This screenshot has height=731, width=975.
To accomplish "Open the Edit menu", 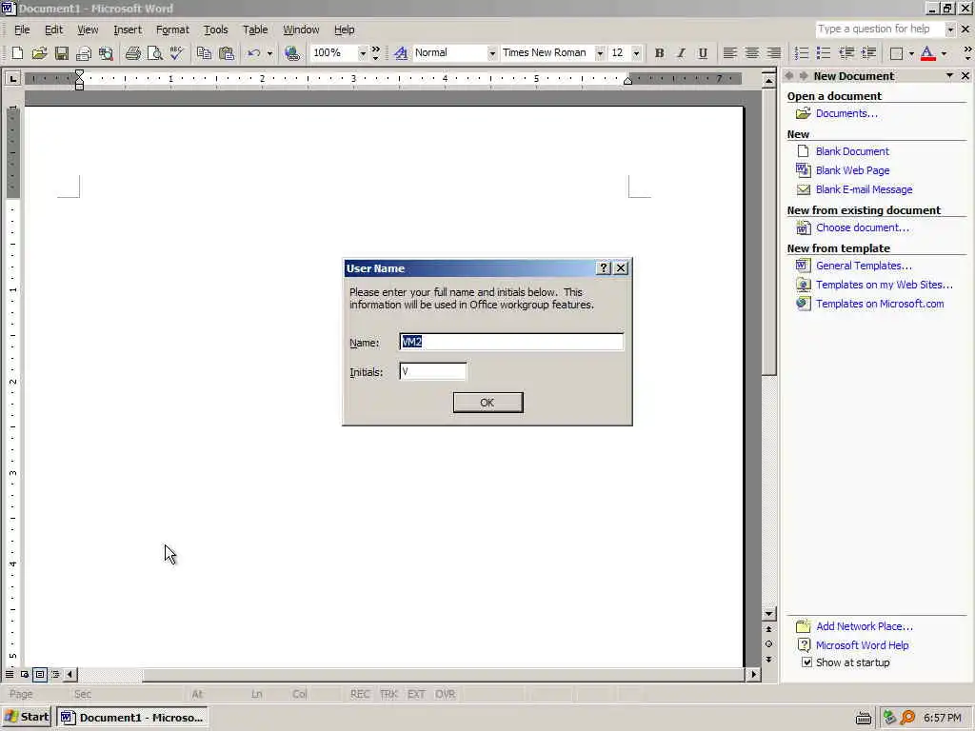I will click(x=53, y=30).
